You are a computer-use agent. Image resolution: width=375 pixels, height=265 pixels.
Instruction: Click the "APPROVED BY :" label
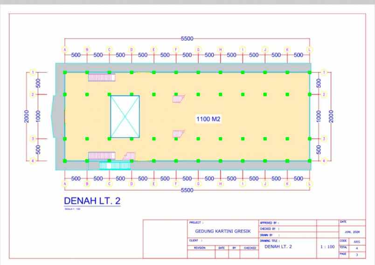(270, 223)
